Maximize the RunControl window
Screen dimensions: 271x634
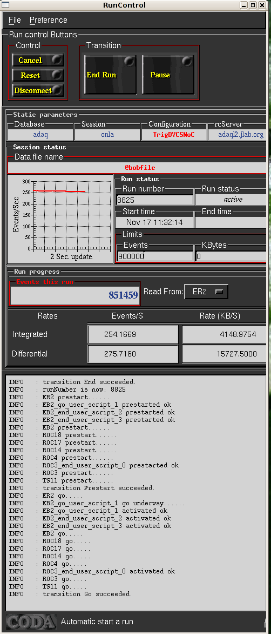coord(253,5)
